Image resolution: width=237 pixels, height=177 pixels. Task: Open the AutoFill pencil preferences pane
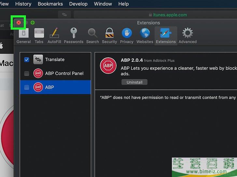click(54, 36)
